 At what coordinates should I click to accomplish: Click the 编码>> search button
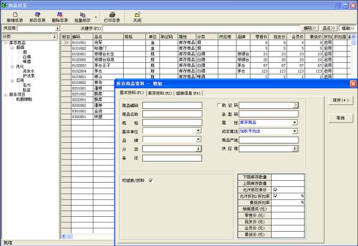point(310,28)
